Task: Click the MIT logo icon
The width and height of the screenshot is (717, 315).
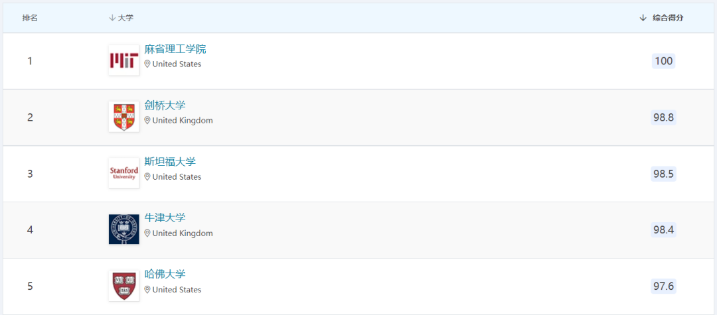Action: [124, 60]
